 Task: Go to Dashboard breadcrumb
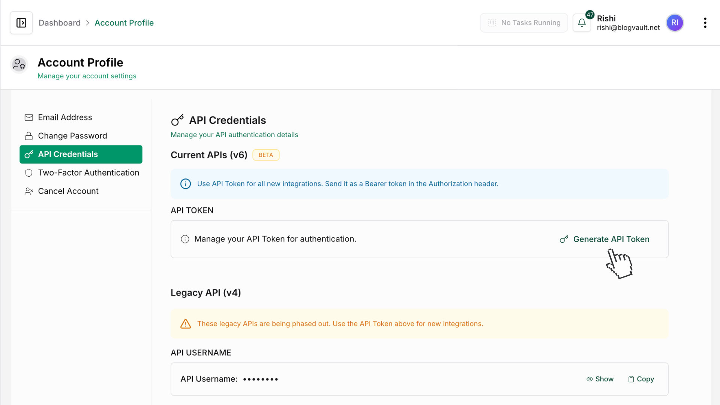point(60,23)
